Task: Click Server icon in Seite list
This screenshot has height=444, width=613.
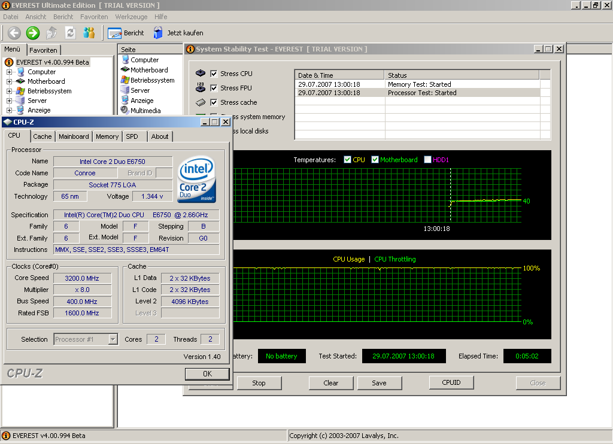Action: click(x=125, y=90)
